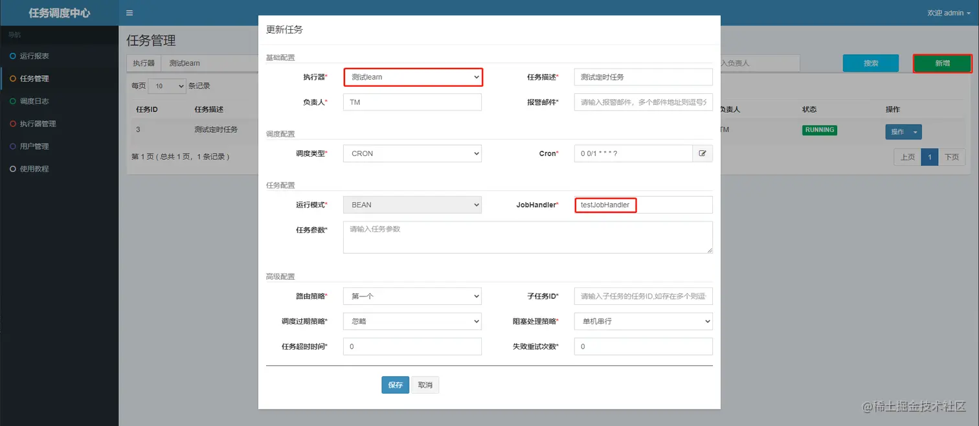The width and height of the screenshot is (979, 426).
Task: Click the 使用教程 circle icon
Action: [x=13, y=169]
